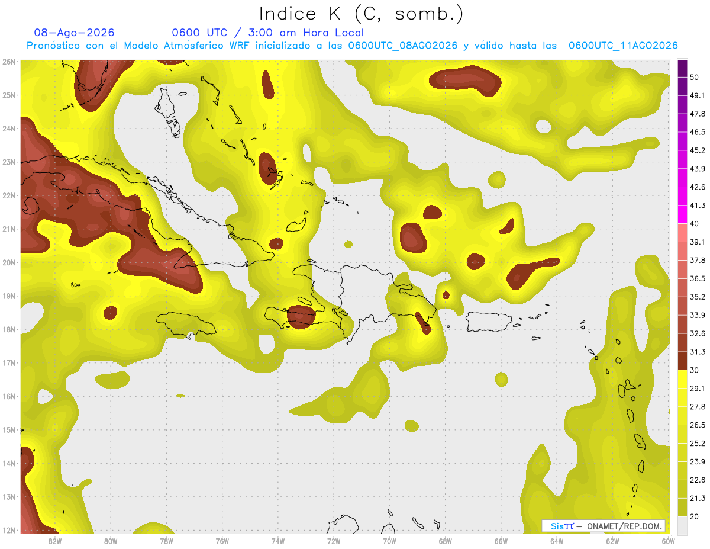Click the latitude label "24N"
This screenshot has height=549, width=710.
(x=9, y=129)
